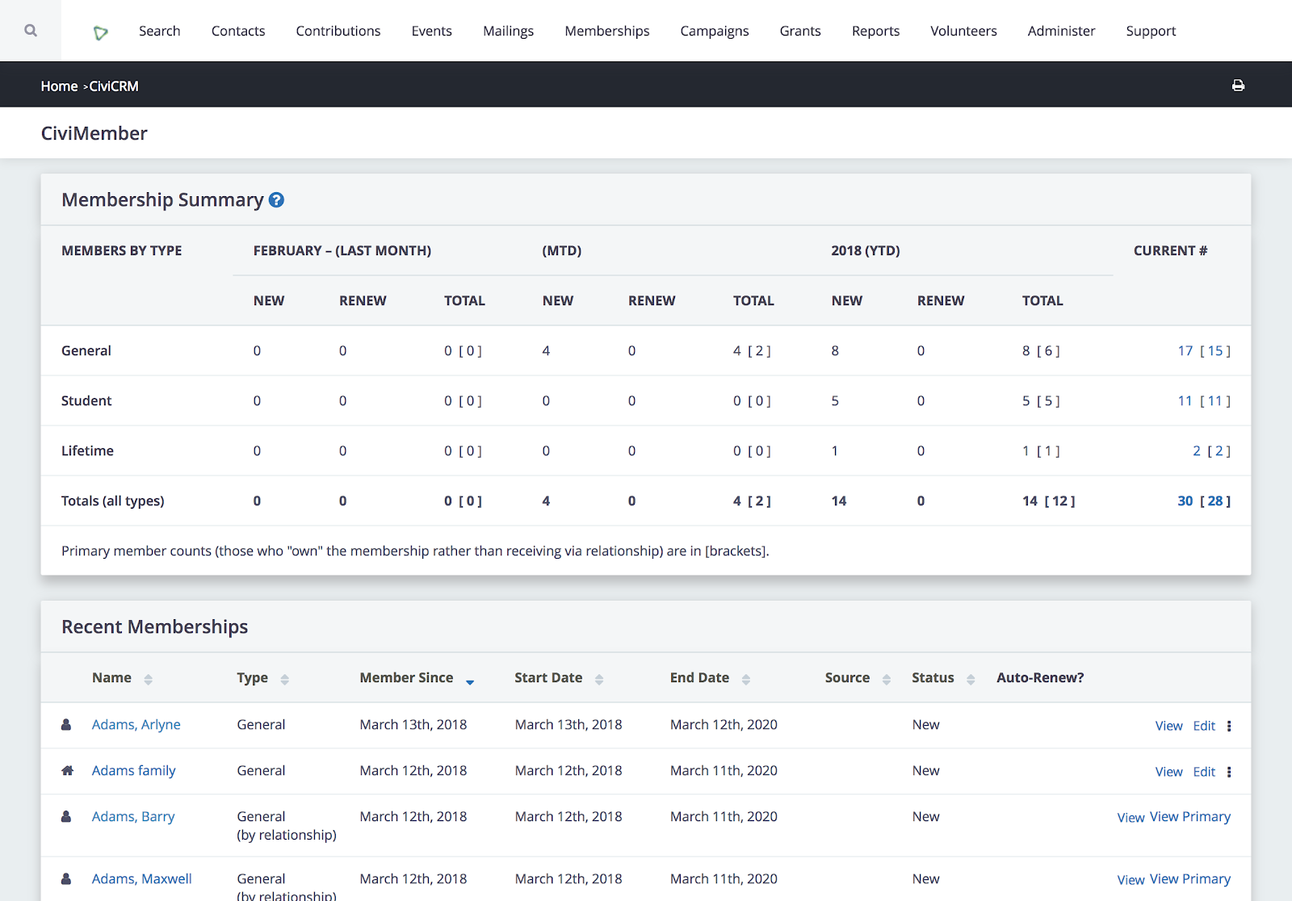Toggle Member Since sort arrow

pyautogui.click(x=470, y=681)
